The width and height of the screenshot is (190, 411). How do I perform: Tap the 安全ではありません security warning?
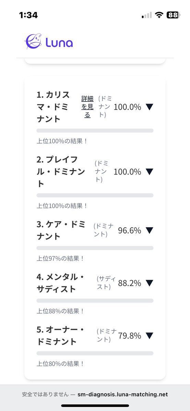point(45,394)
